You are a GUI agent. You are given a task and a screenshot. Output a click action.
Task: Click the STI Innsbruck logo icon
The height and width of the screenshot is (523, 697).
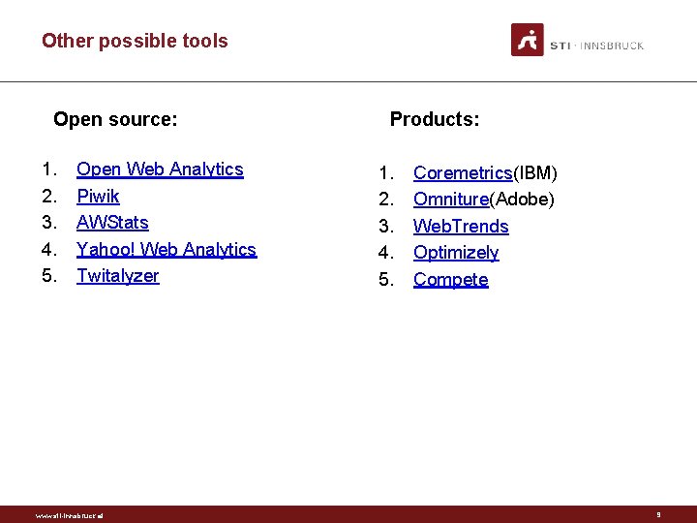pyautogui.click(x=528, y=40)
